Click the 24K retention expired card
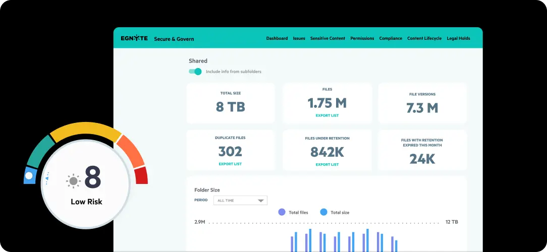The height and width of the screenshot is (252, 547). point(422,150)
